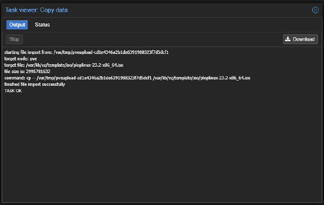
Task: Click the destination ISO path in command line
Action: pyautogui.click(x=200, y=78)
